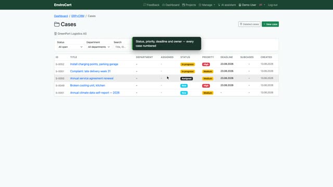Open the Demo User profile
Viewport: 333px width, 187px height.
coord(247,5)
